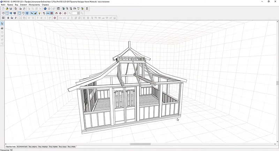Open the Справка menu
Image resolution: width=279 pixels, height=151 pixels.
click(45, 5)
